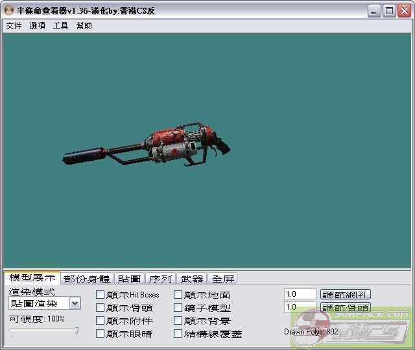
Task: Open the 工具 menu
Action: [60, 26]
